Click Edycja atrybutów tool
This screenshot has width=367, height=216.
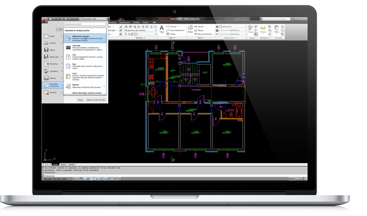(x=204, y=34)
